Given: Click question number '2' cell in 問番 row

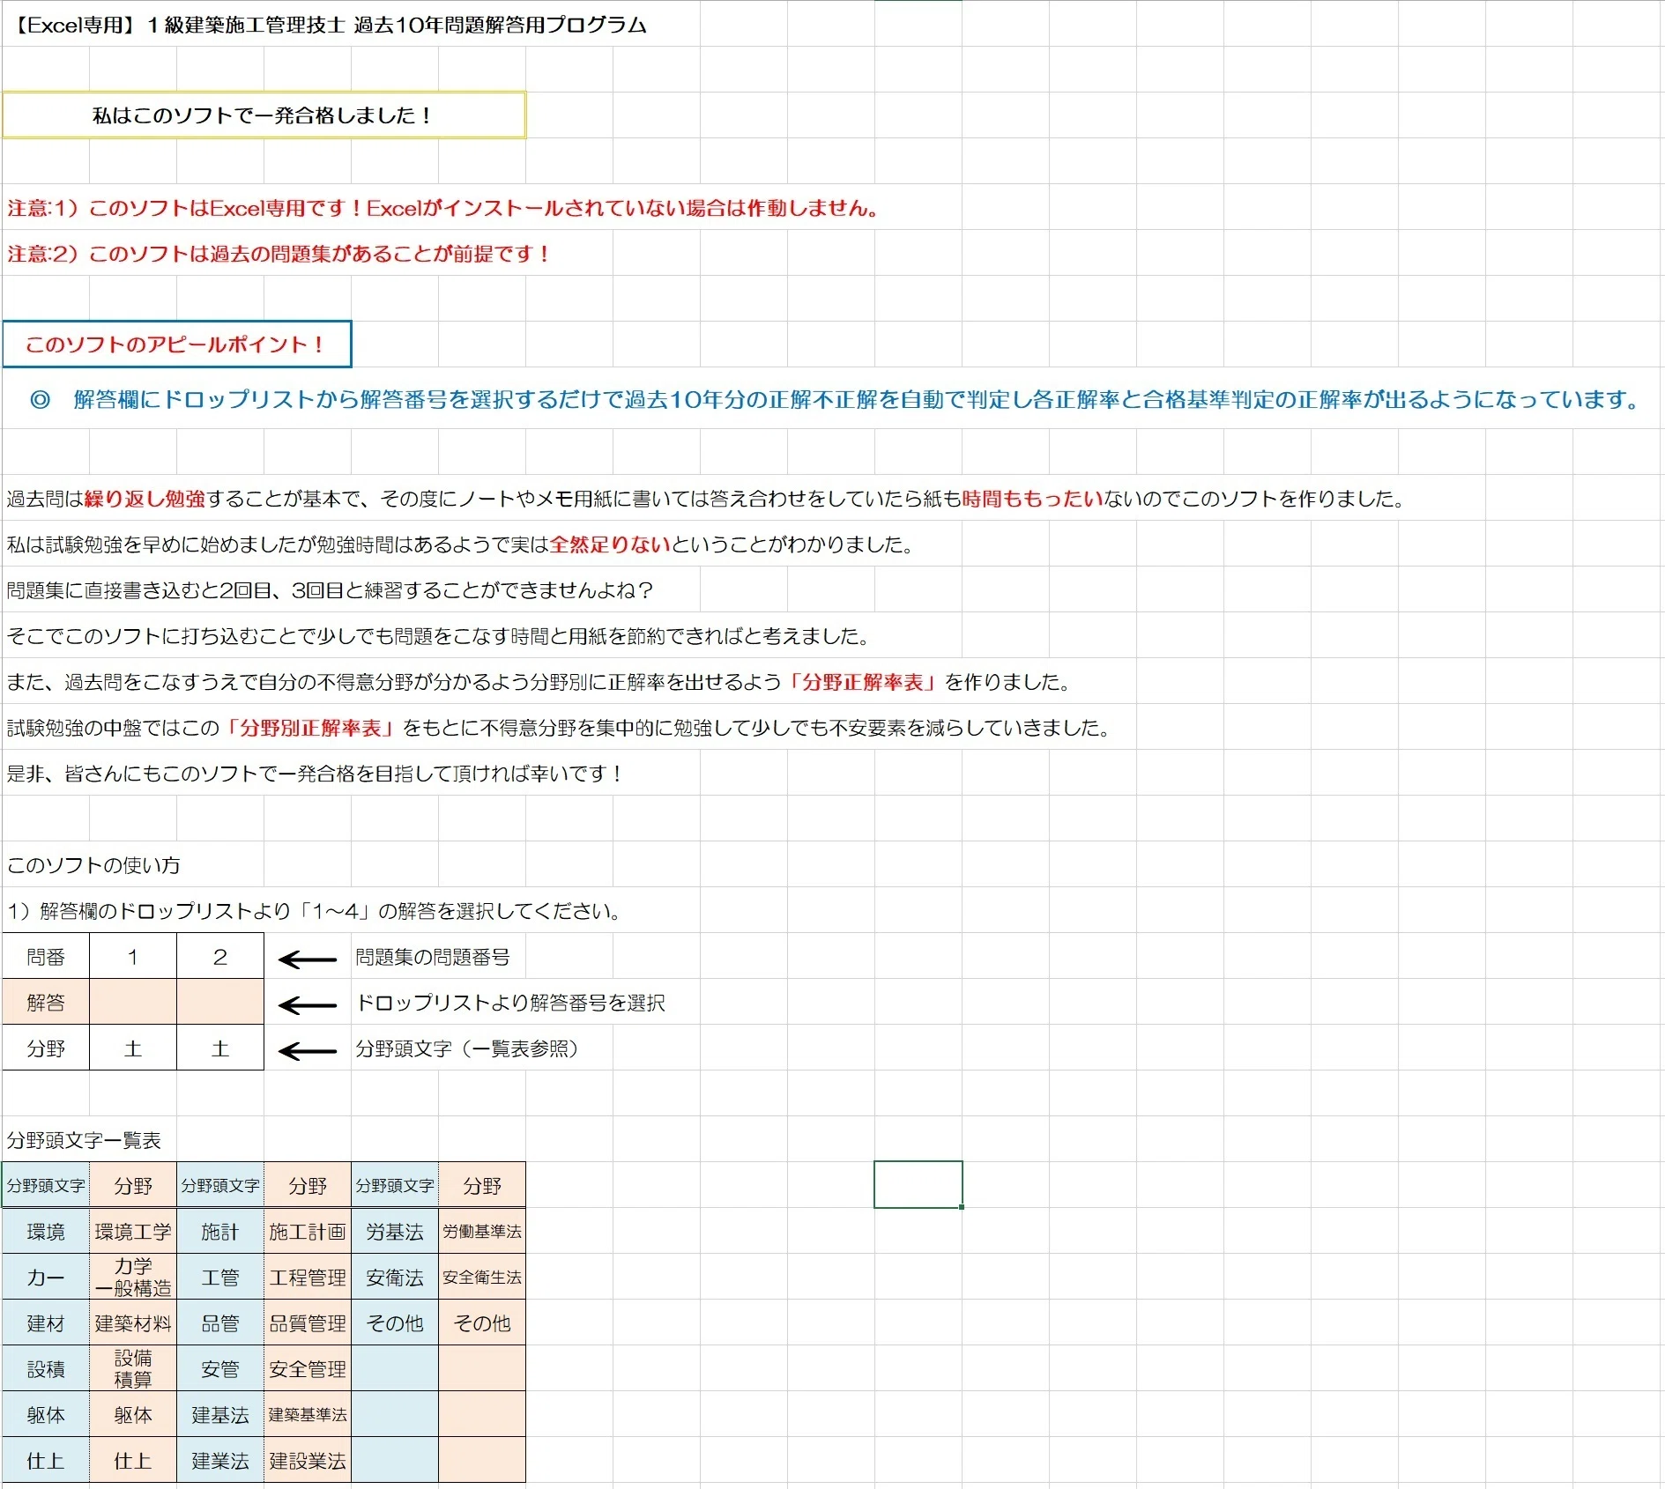Looking at the screenshot, I should [220, 957].
